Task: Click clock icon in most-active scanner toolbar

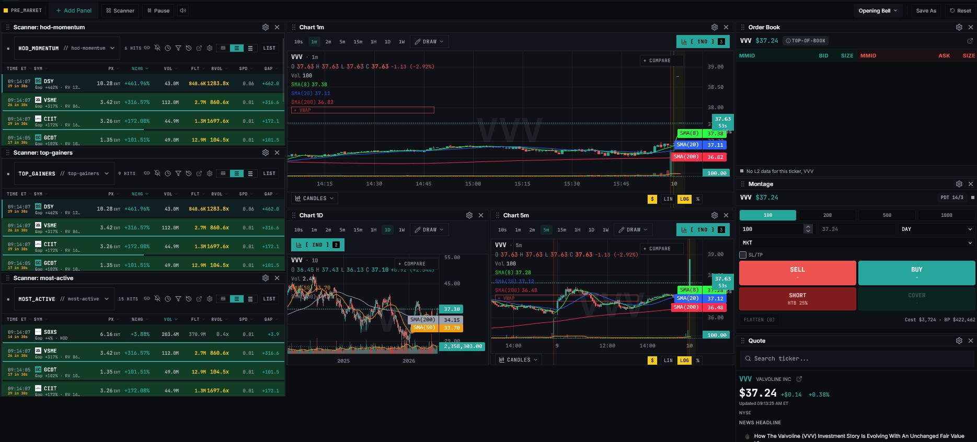Action: 168,299
